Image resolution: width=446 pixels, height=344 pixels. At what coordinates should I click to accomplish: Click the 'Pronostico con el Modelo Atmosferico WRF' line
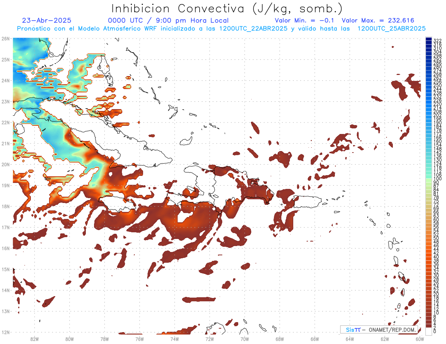point(222,29)
